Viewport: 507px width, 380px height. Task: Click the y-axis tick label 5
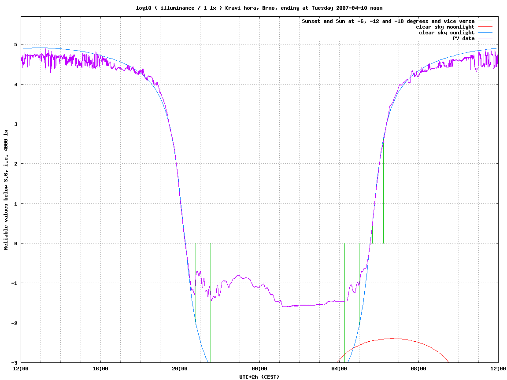coord(16,44)
